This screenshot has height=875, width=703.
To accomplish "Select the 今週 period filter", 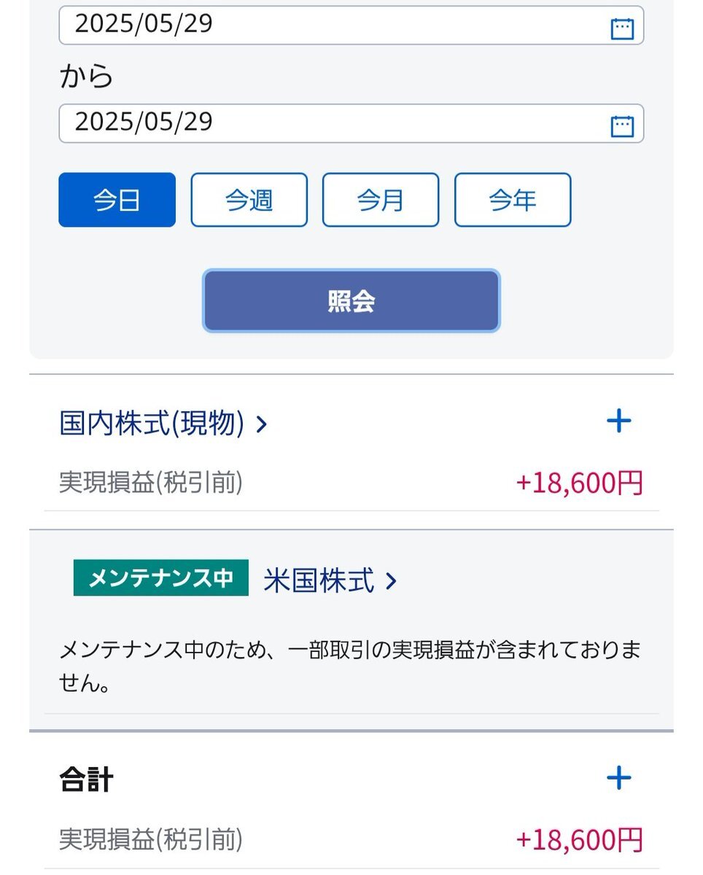I will click(249, 200).
